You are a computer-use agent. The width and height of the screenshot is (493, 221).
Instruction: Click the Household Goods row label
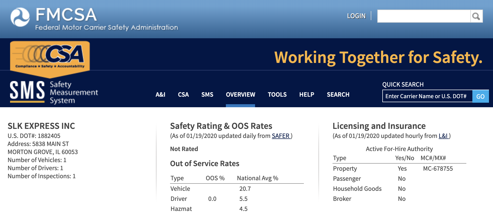tap(357, 189)
